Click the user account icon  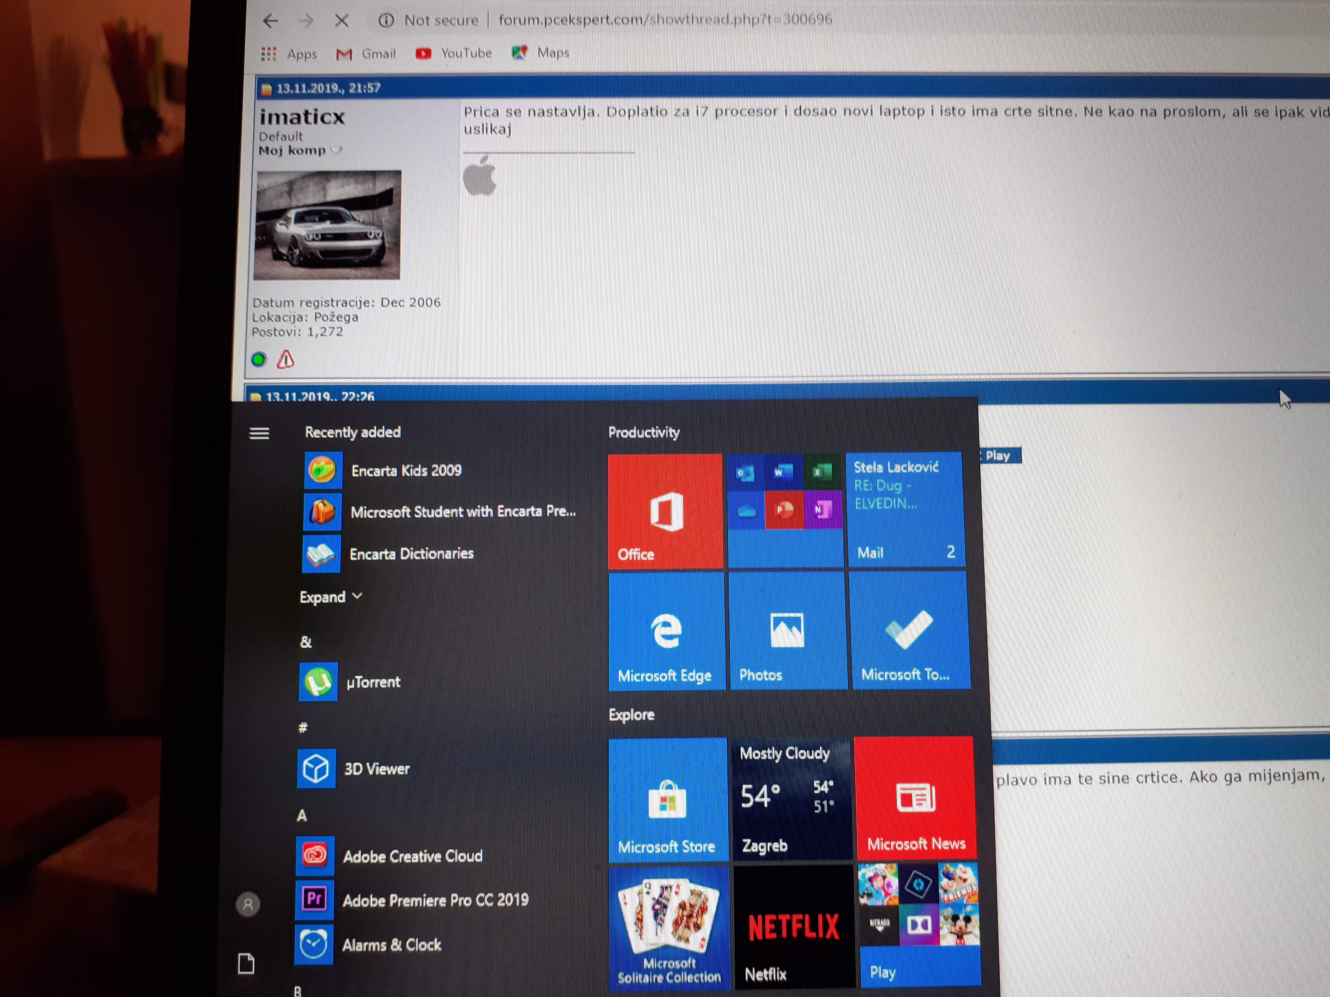248,904
